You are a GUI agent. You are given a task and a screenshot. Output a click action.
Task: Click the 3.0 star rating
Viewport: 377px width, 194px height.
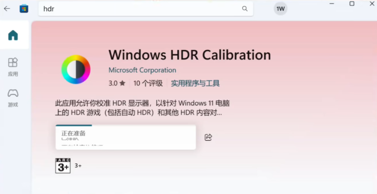116,84
